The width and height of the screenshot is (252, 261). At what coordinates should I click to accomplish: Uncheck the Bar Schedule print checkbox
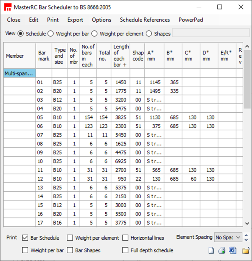25,238
